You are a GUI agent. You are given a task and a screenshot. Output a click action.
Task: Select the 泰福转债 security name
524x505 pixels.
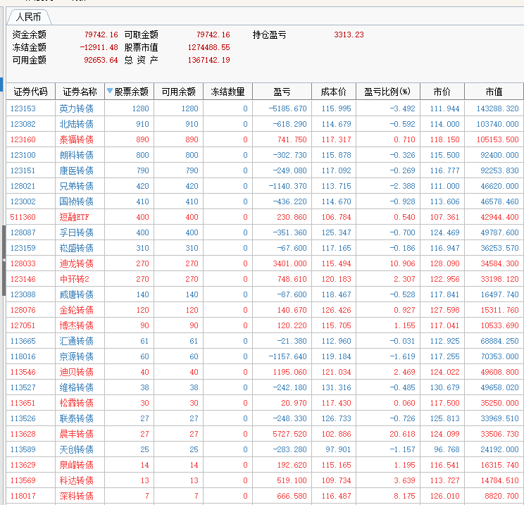coord(76,139)
